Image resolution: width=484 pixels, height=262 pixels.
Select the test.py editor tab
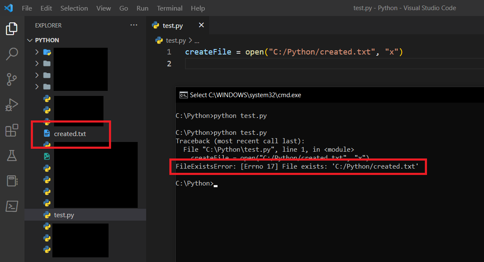pos(172,26)
